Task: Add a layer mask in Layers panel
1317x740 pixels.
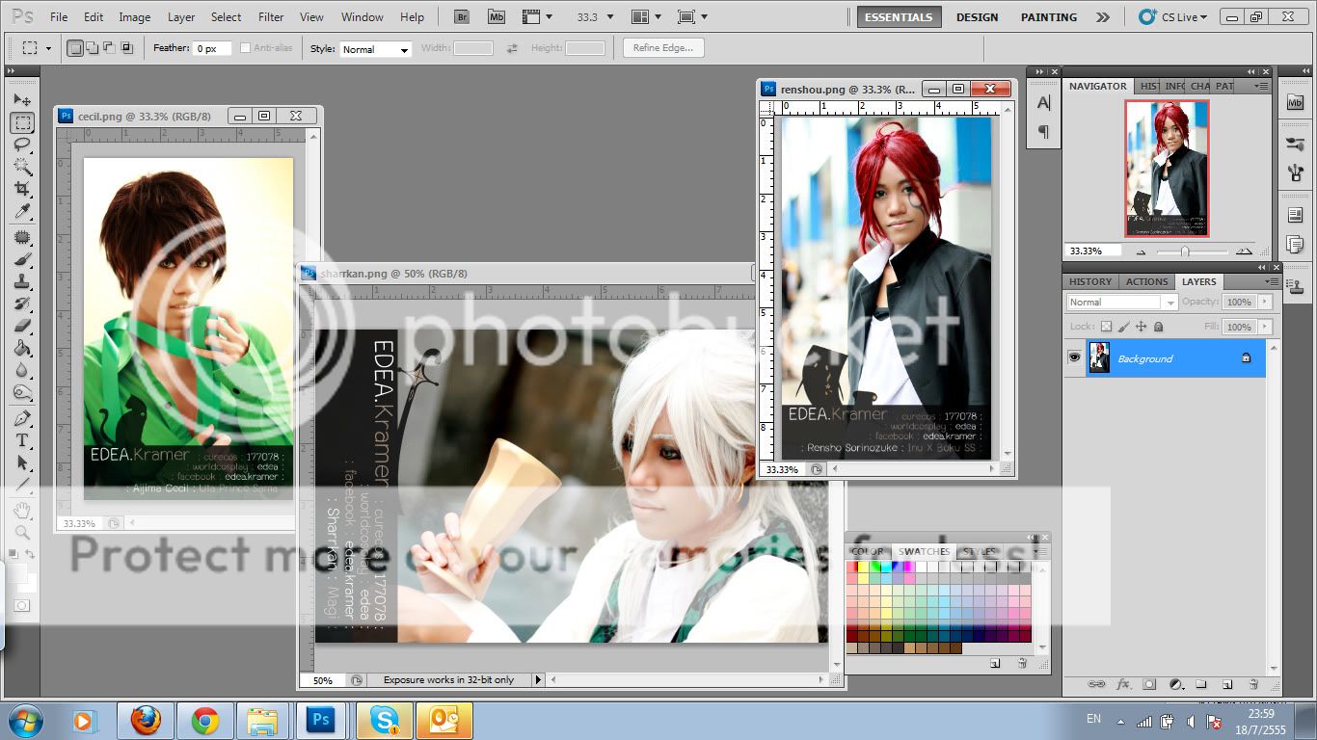Action: coord(1149,684)
